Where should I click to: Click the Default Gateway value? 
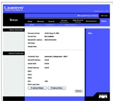pyautogui.click(x=47, y=68)
